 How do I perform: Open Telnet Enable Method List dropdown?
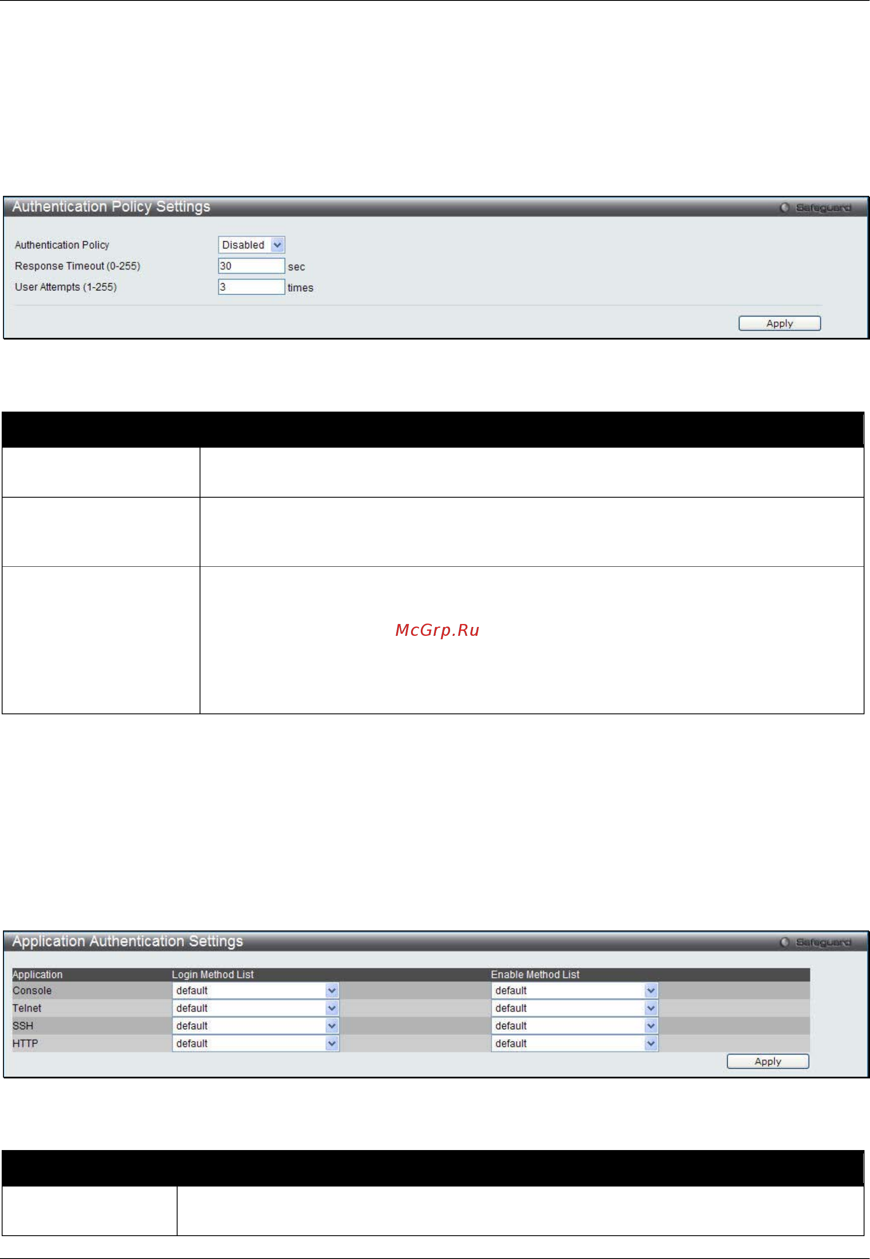[575, 1008]
